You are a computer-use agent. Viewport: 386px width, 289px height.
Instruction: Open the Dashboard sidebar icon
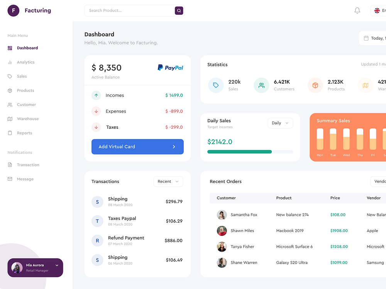(10, 48)
